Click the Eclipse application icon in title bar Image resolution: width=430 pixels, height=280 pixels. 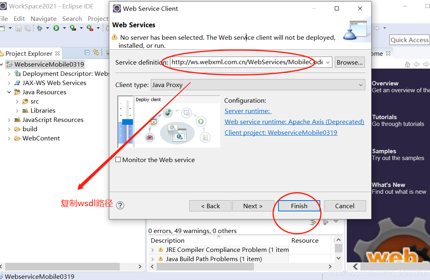(3, 6)
